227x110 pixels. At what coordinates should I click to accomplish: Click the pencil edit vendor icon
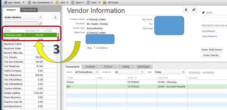click(194, 10)
